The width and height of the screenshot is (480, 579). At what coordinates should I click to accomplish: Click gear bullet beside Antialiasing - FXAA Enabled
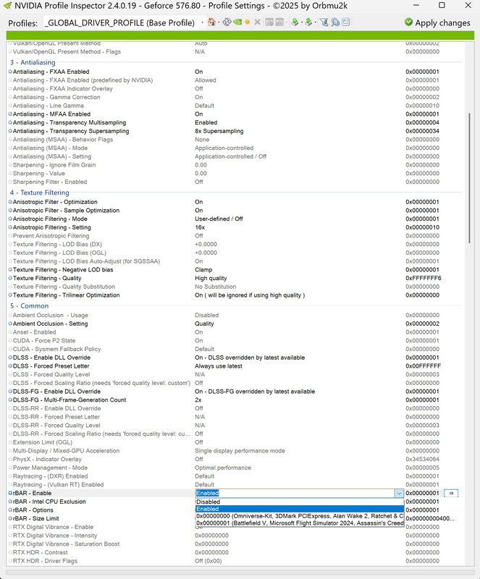click(x=10, y=72)
